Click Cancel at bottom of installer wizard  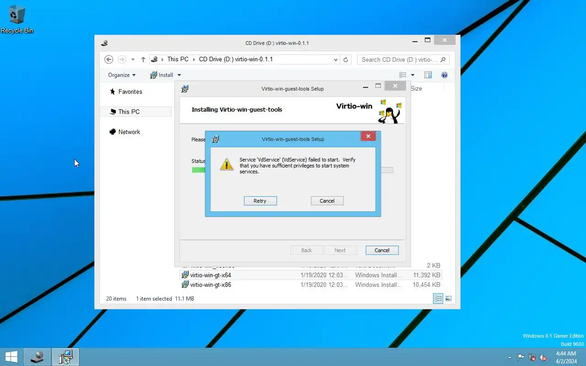click(x=382, y=250)
